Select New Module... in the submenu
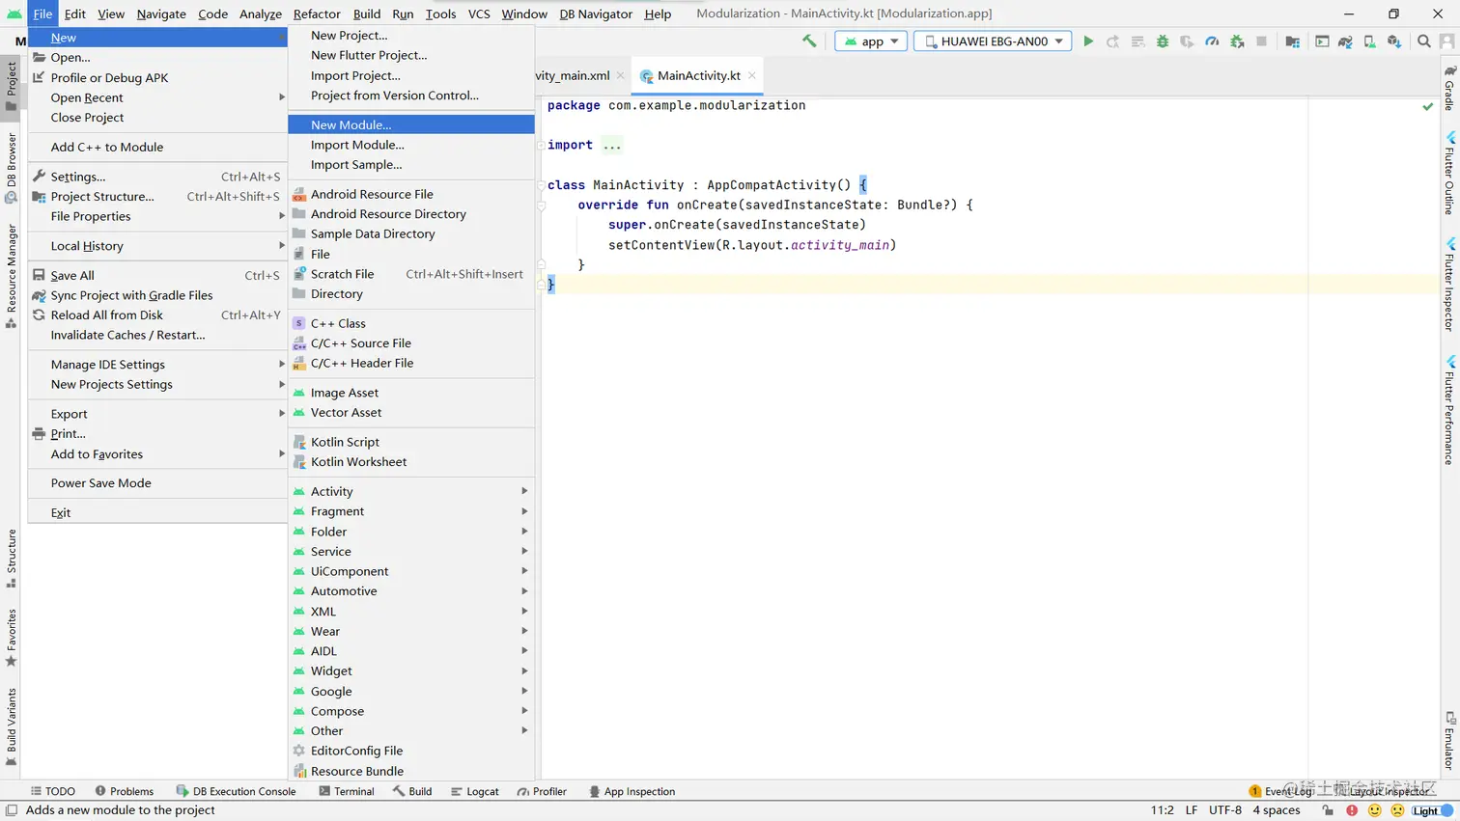Screen dimensions: 1460x821 coord(411,124)
